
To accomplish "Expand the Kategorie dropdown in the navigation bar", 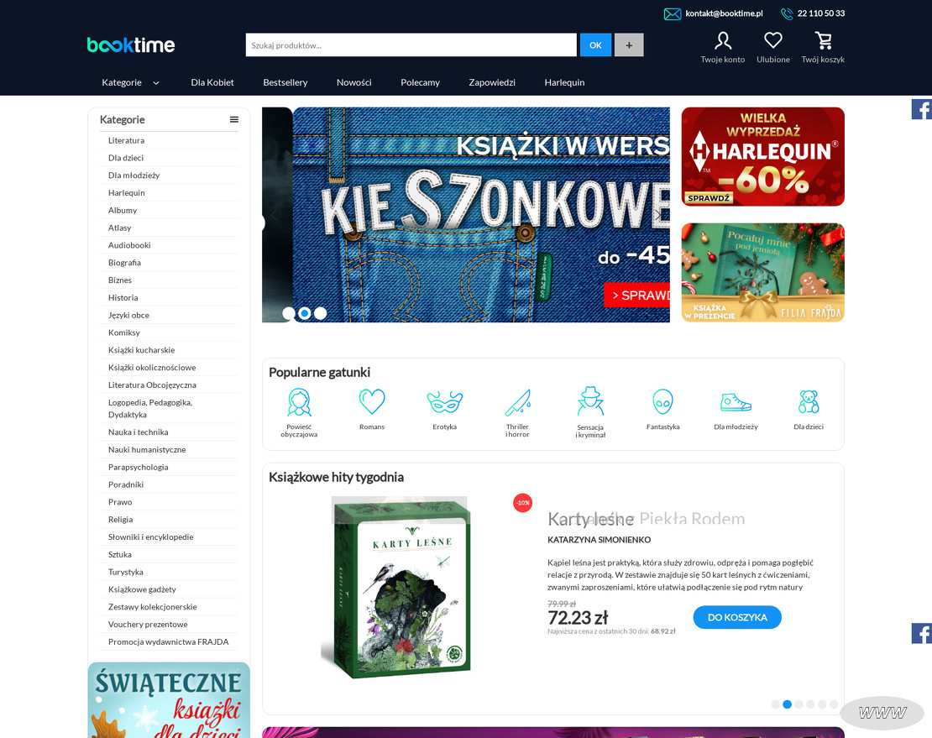I will pyautogui.click(x=130, y=82).
